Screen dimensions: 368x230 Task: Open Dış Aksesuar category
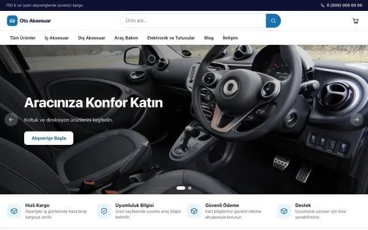[x=91, y=38]
